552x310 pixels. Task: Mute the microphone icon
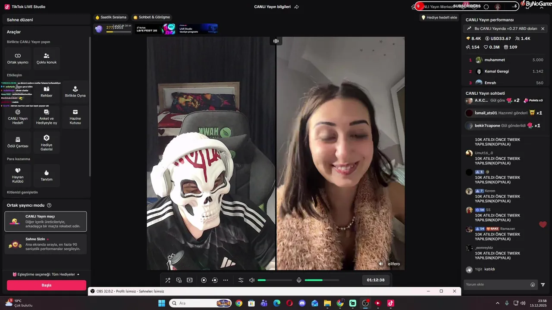299,280
